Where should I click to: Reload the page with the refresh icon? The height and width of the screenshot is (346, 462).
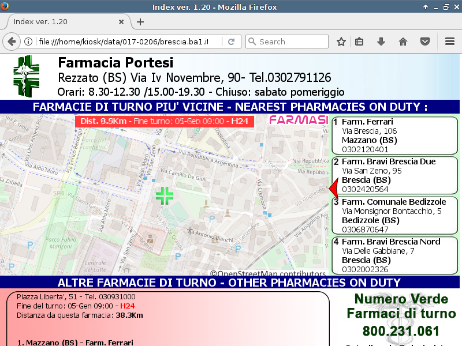[231, 42]
